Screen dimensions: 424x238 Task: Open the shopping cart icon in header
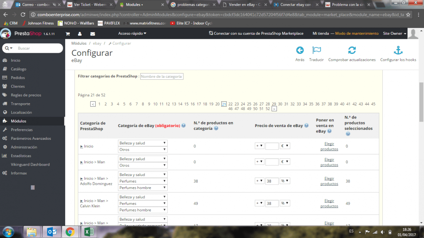(x=67, y=34)
